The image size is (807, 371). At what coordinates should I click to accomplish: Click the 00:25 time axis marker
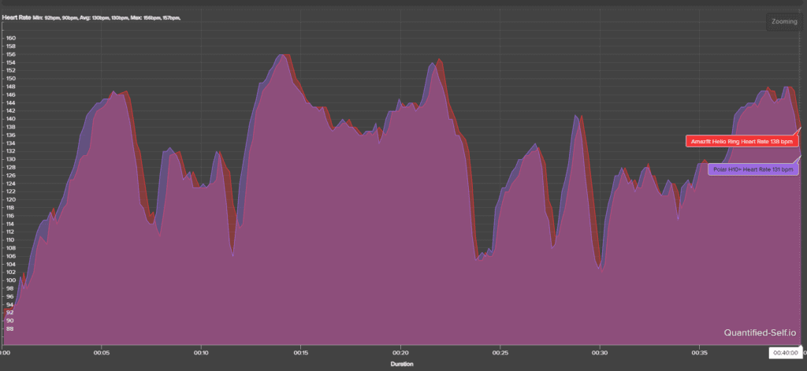500,354
